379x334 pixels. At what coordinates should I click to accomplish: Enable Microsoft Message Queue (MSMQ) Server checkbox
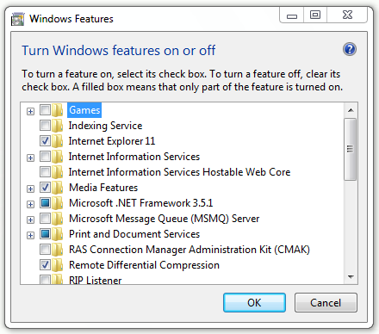click(45, 219)
